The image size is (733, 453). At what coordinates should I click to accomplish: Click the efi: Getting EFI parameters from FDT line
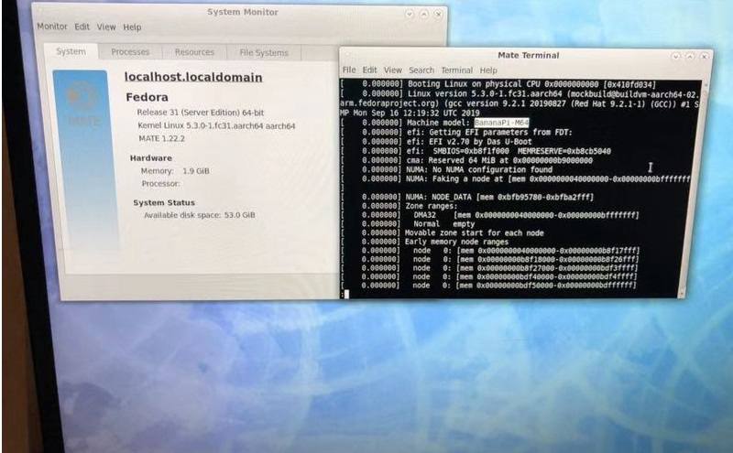[456, 132]
